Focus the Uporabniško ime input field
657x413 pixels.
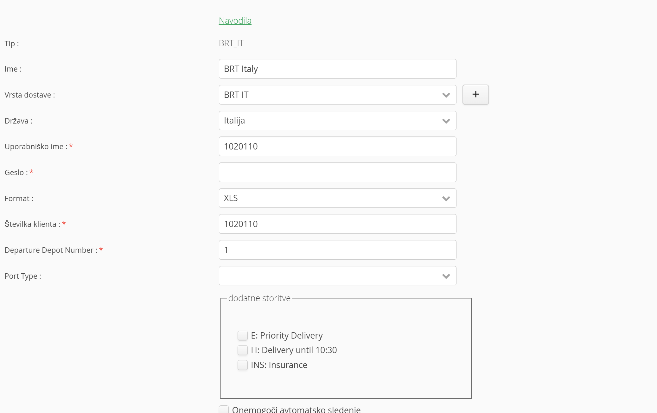point(337,146)
